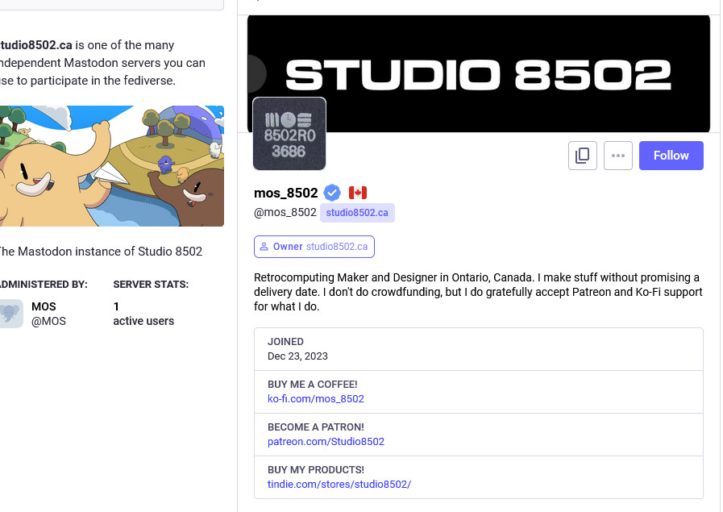723x512 pixels.
Task: Click the @MOS handle text
Action: coord(48,322)
